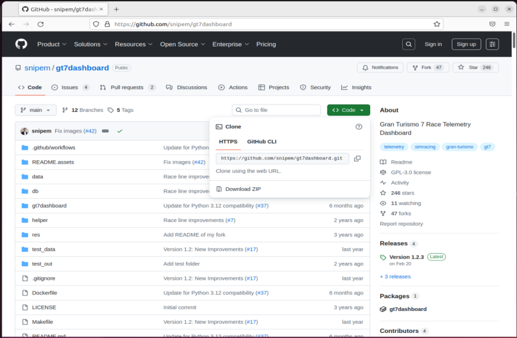This screenshot has height=338, width=517.
Task: View site security lock information
Action: coord(107,24)
